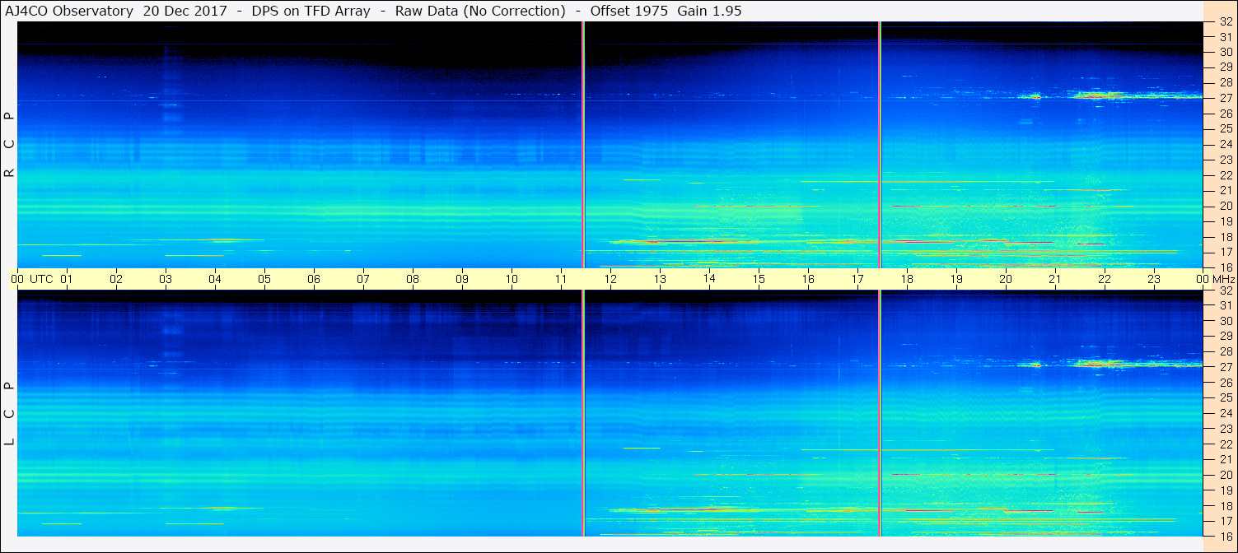Click the LCP panel vertical label
1238x553 pixels.
[x=10, y=413]
